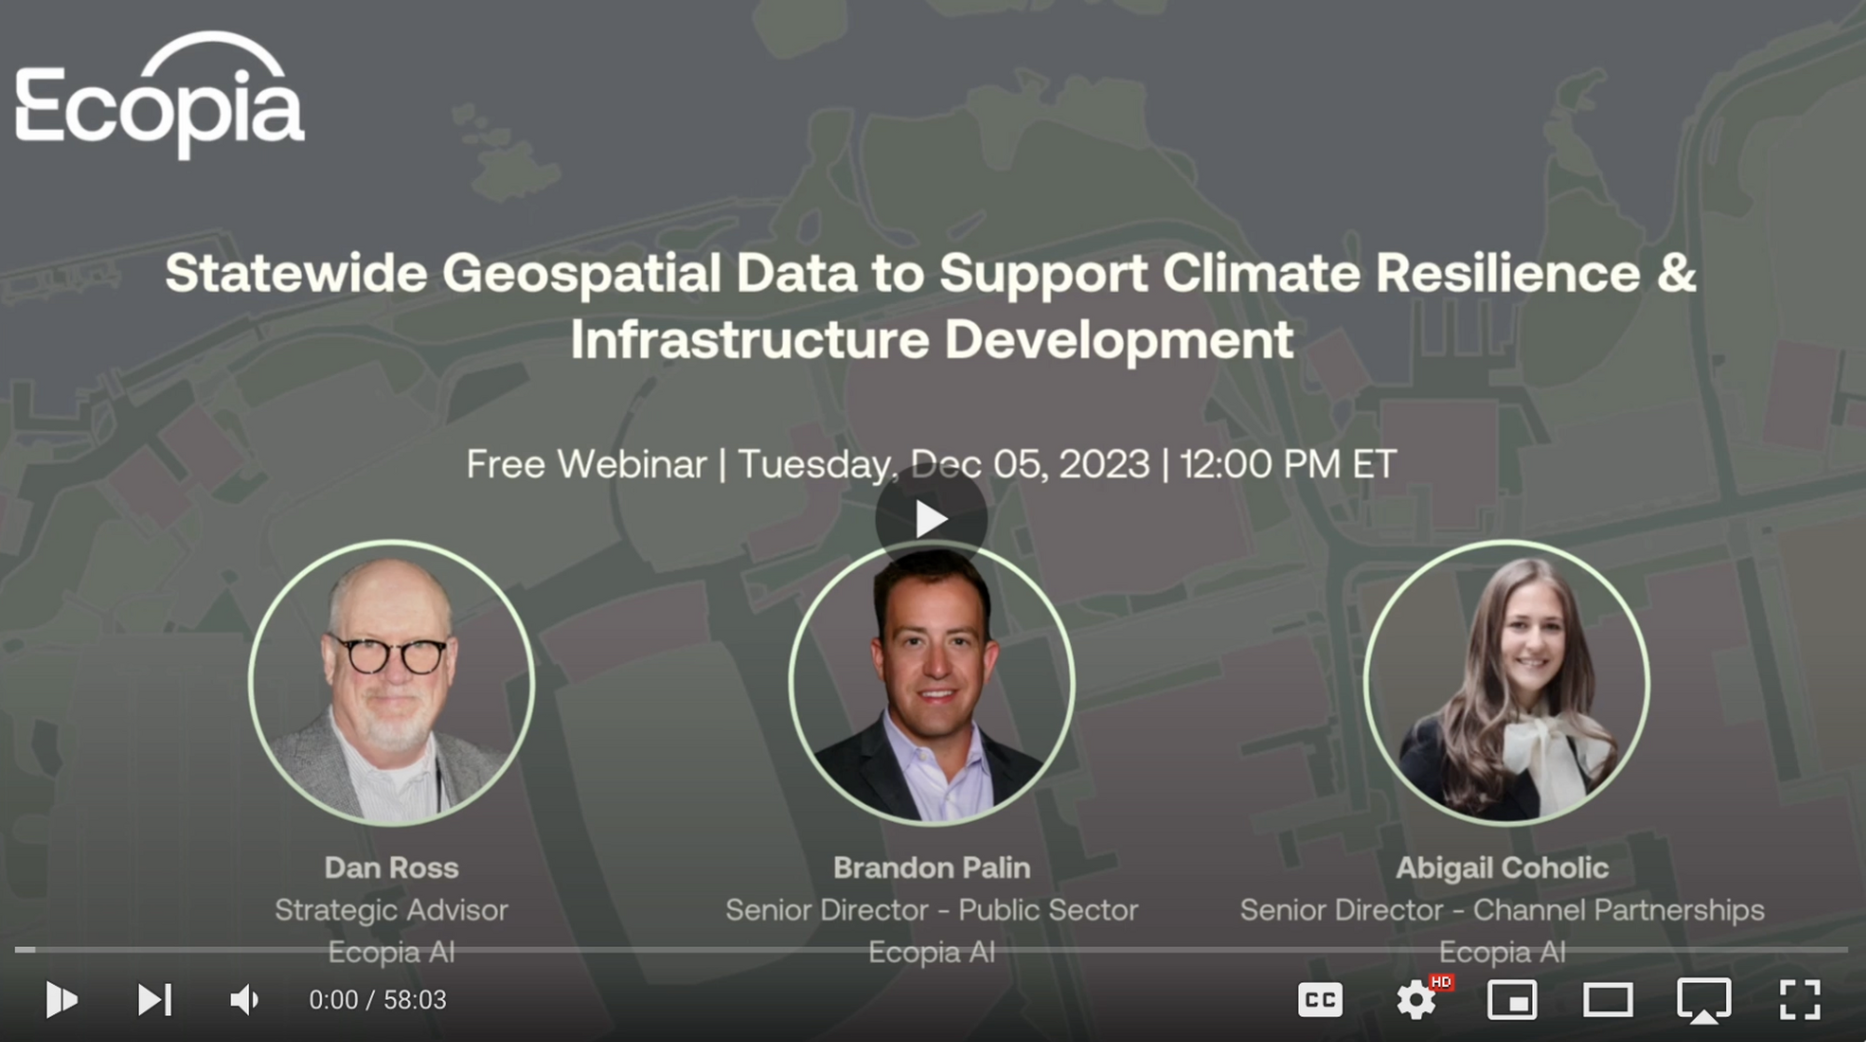The height and width of the screenshot is (1042, 1866).
Task: Click the webinar title heading text
Action: pos(931,305)
